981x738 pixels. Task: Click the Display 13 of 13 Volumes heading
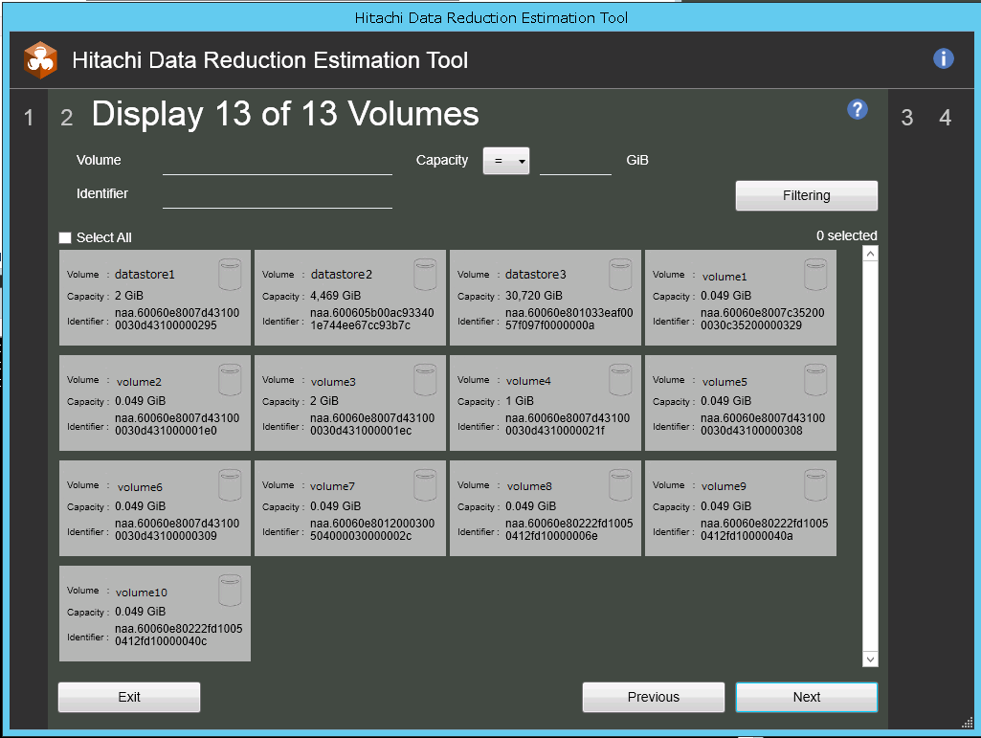[285, 115]
